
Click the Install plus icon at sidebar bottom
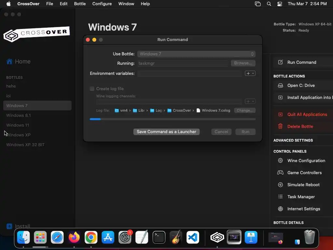pyautogui.click(x=9, y=226)
